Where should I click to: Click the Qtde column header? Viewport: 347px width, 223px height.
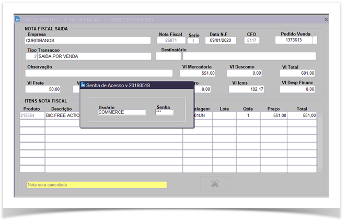point(248,109)
